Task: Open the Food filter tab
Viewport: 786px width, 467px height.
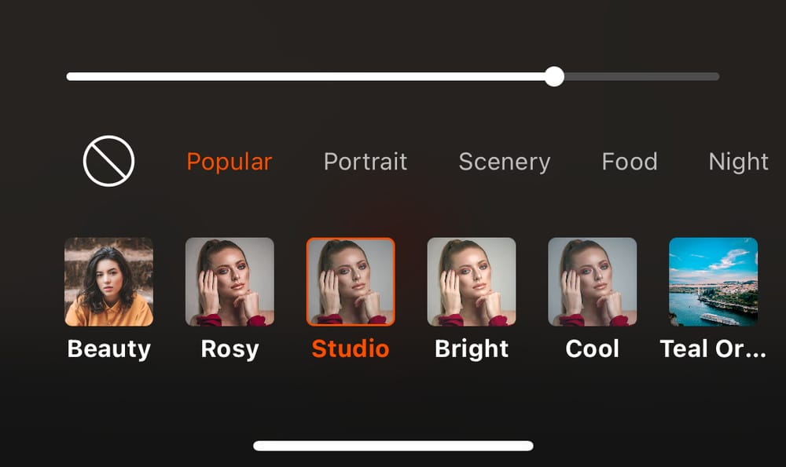Action: tap(630, 162)
